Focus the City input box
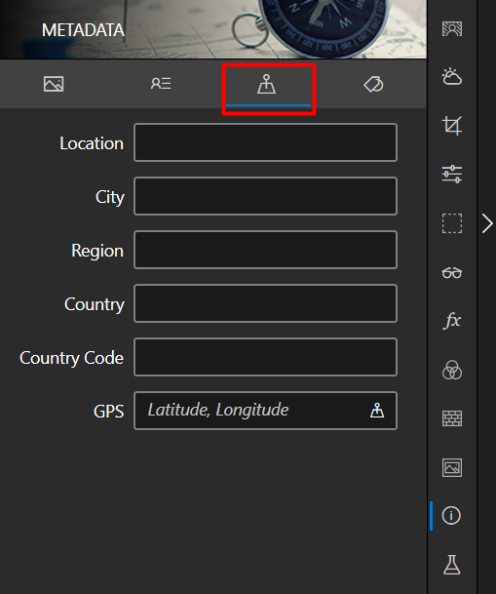496x594 pixels. (265, 196)
